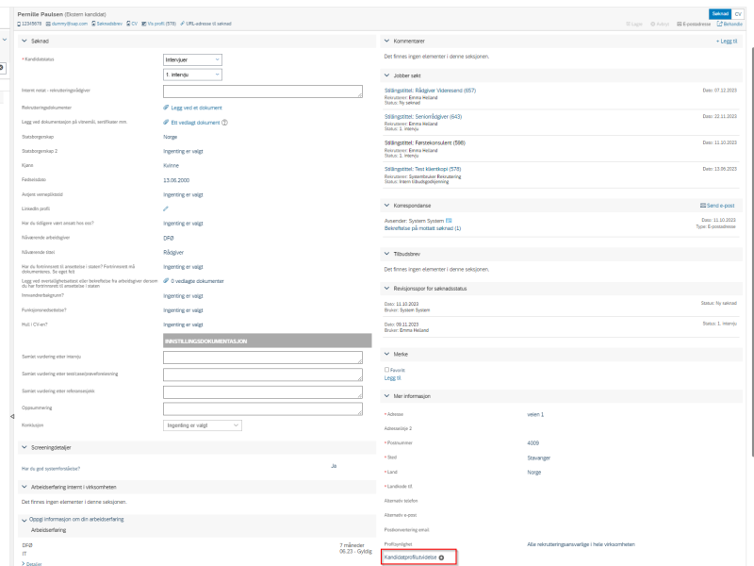Screen dimensions: 754x566
Task: Click the Søknadsbrev document icon
Action: pos(93,24)
